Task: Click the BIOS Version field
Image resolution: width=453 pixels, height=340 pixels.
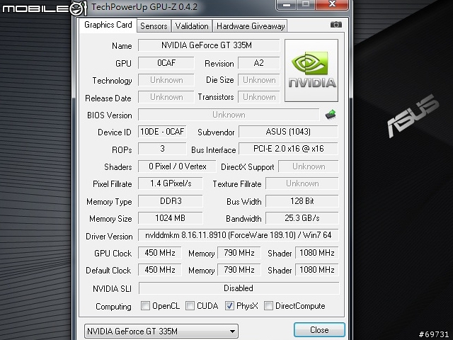Action: click(x=229, y=115)
